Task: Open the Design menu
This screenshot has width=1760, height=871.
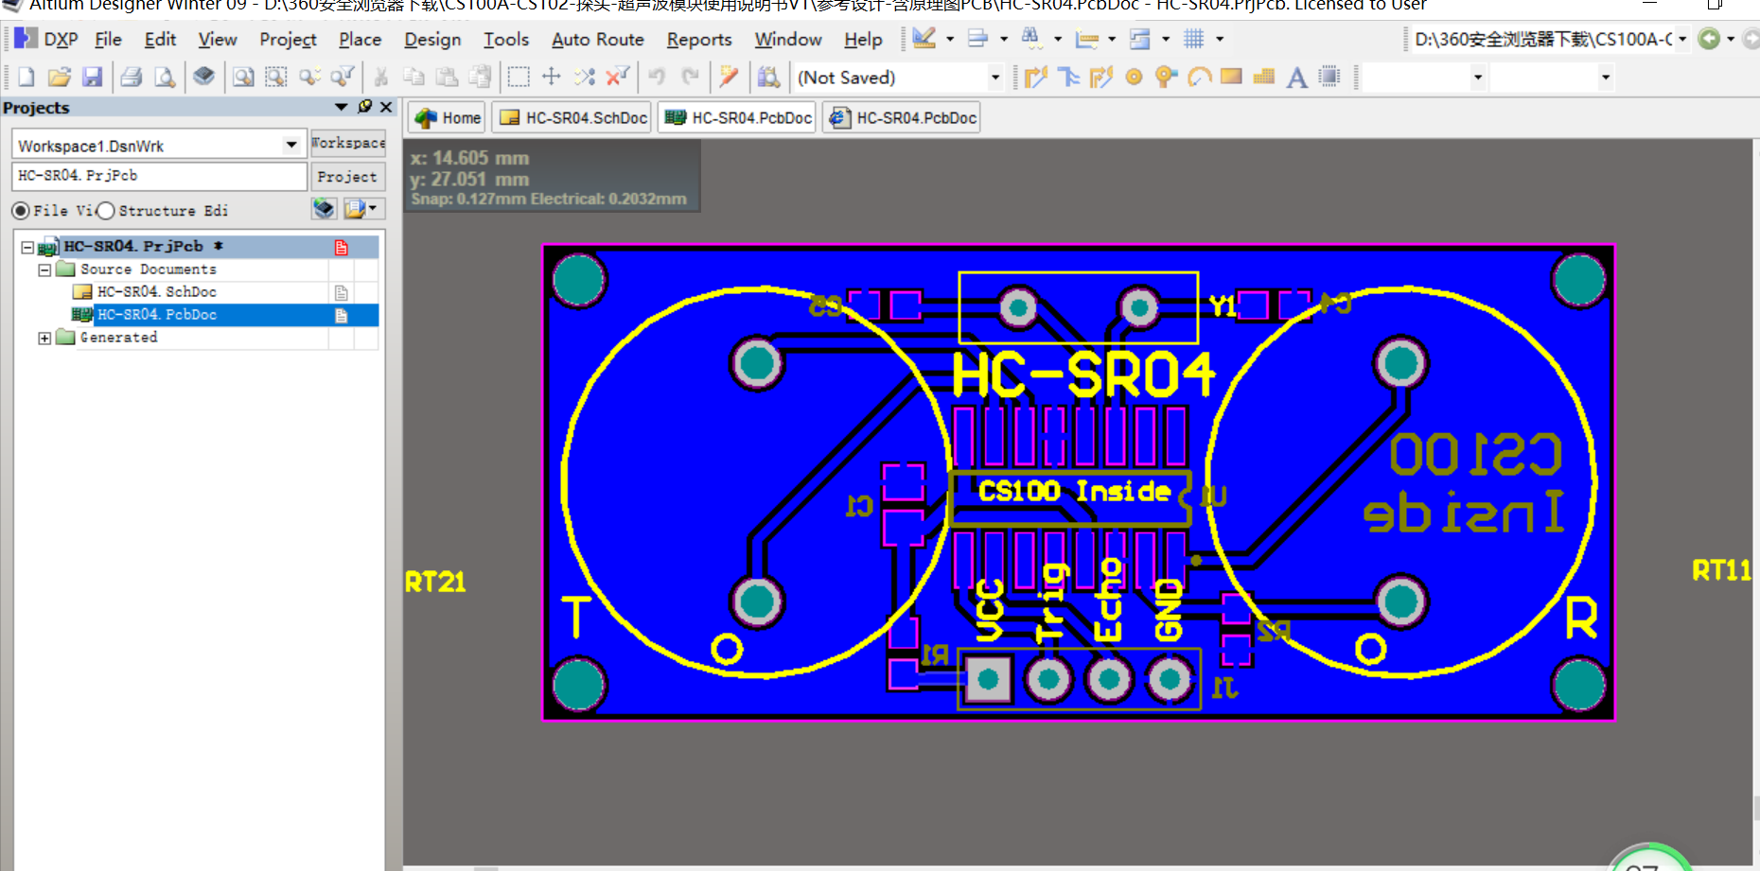Action: pos(432,39)
